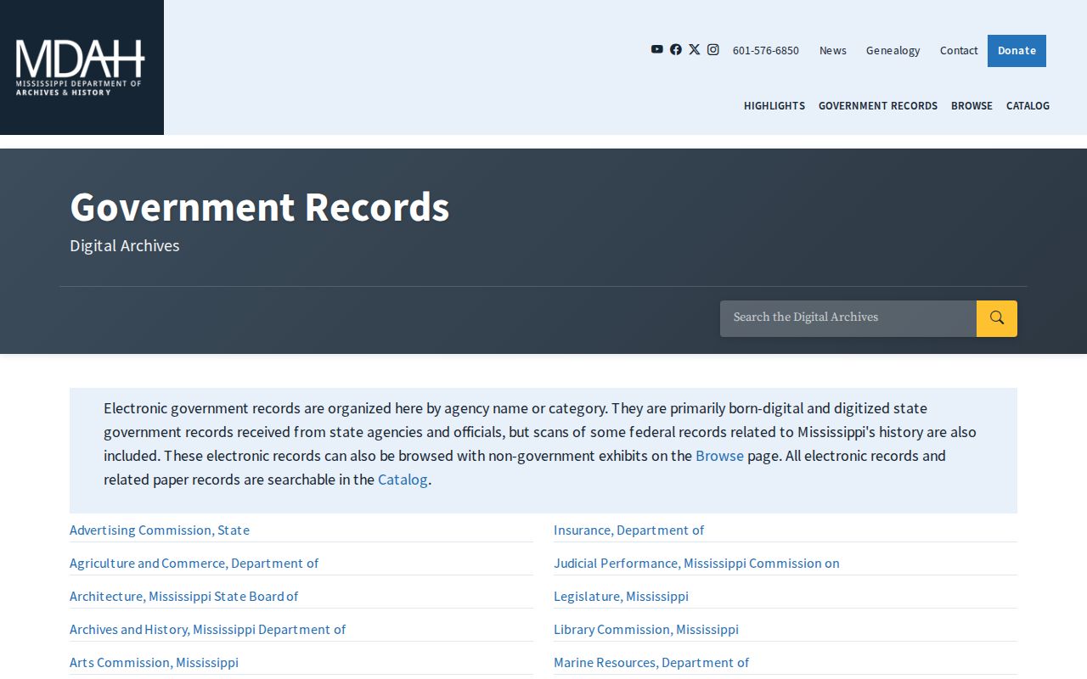This screenshot has height=679, width=1087.
Task: Open the Government Records menu item
Action: click(878, 105)
